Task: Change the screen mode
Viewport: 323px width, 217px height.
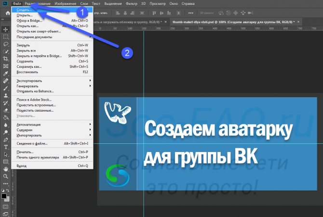Action: point(6,214)
